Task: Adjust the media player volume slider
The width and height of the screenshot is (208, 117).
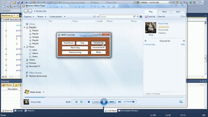Action: tap(129, 102)
